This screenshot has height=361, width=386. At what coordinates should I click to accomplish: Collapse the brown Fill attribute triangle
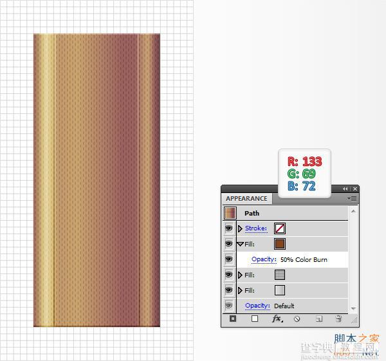point(240,244)
